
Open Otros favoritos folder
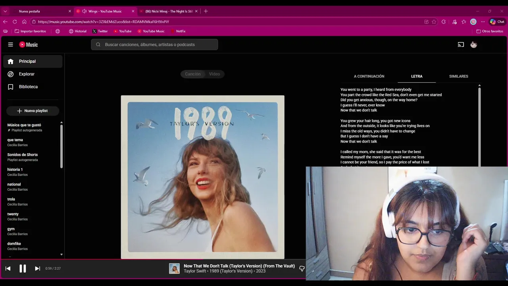point(490,31)
